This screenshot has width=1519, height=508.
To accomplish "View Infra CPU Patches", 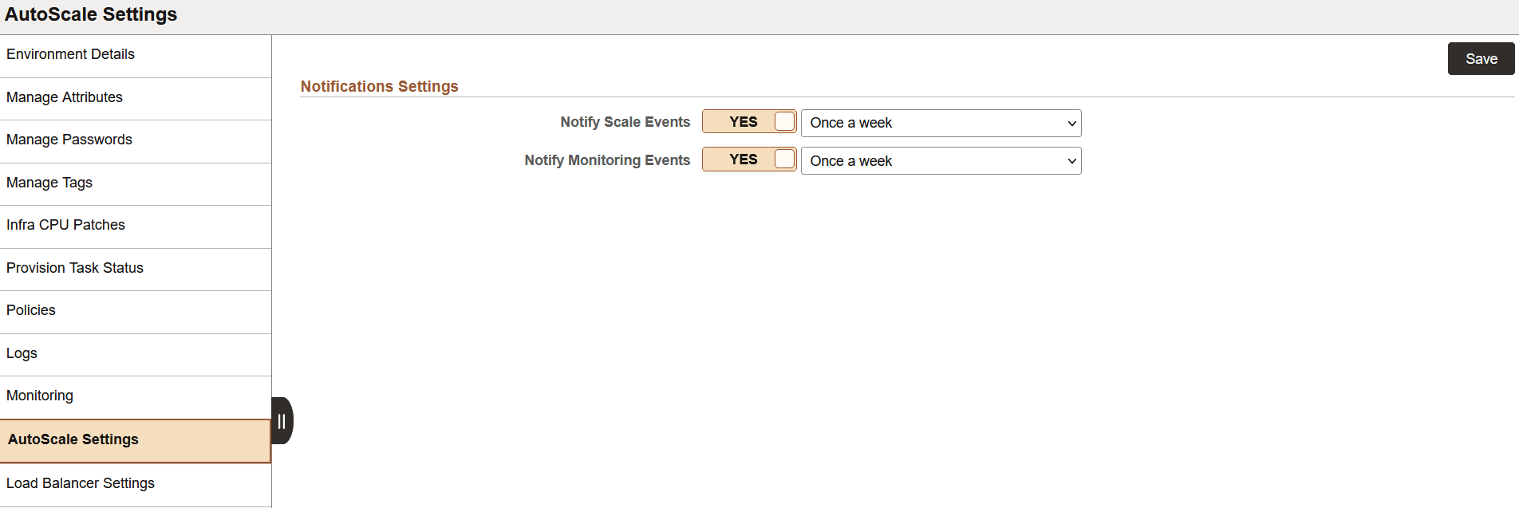I will (66, 224).
